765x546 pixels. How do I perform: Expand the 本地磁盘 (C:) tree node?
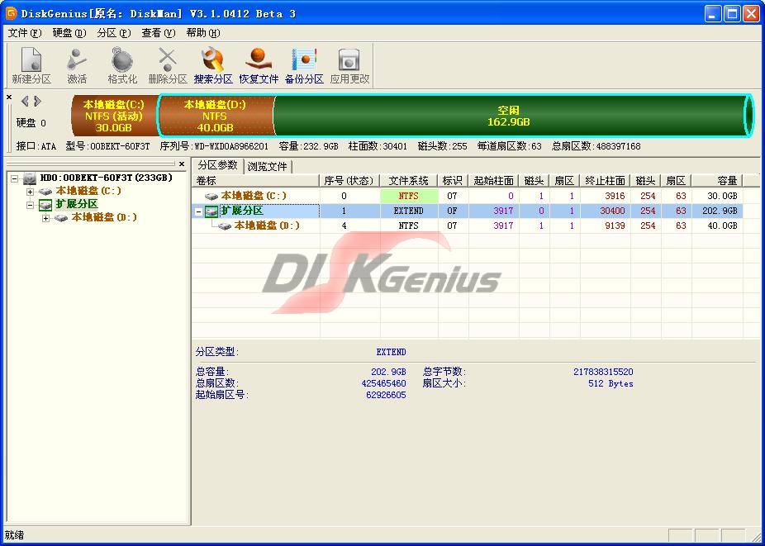[x=31, y=192]
